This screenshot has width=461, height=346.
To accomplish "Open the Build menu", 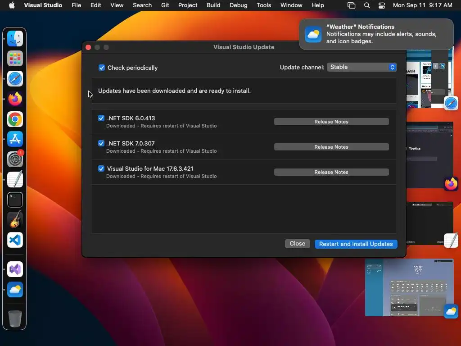I will (213, 5).
